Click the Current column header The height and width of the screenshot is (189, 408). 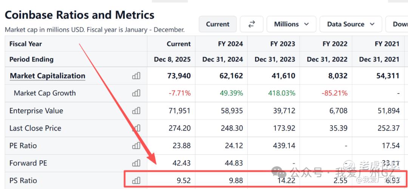tap(179, 44)
